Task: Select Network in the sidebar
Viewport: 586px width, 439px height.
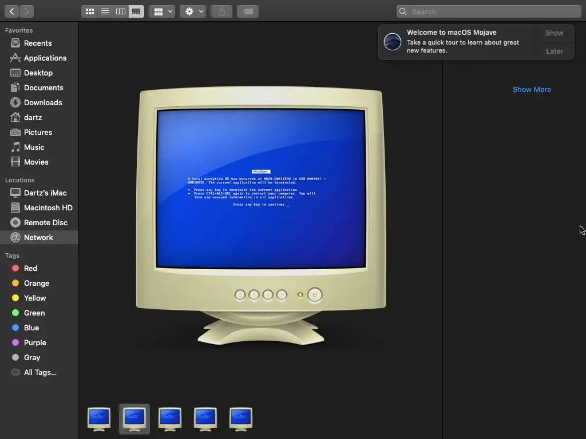Action: 39,237
